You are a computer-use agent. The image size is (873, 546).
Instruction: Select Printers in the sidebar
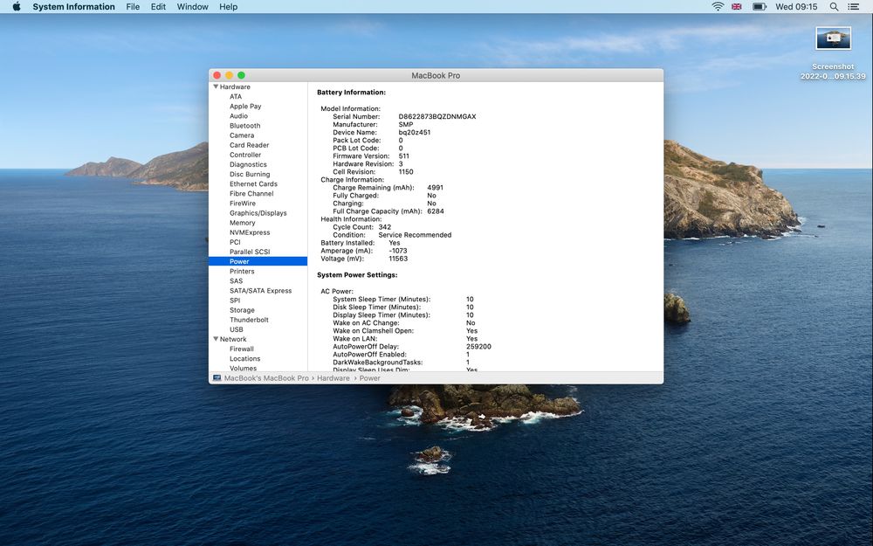242,272
